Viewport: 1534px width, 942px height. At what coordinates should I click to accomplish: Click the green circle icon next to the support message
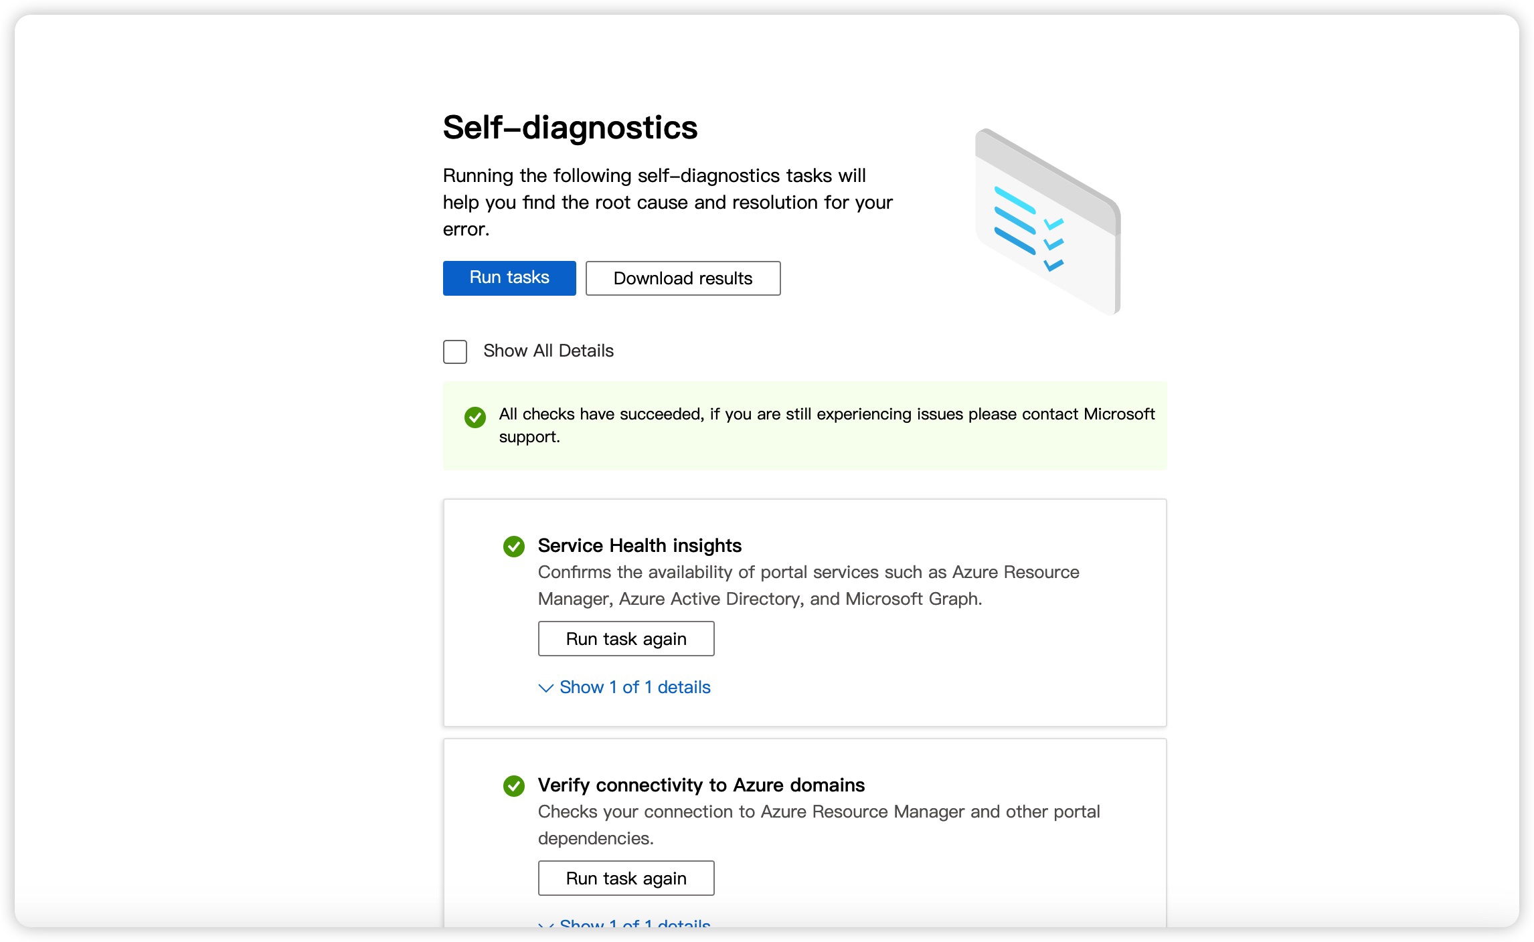tap(475, 417)
